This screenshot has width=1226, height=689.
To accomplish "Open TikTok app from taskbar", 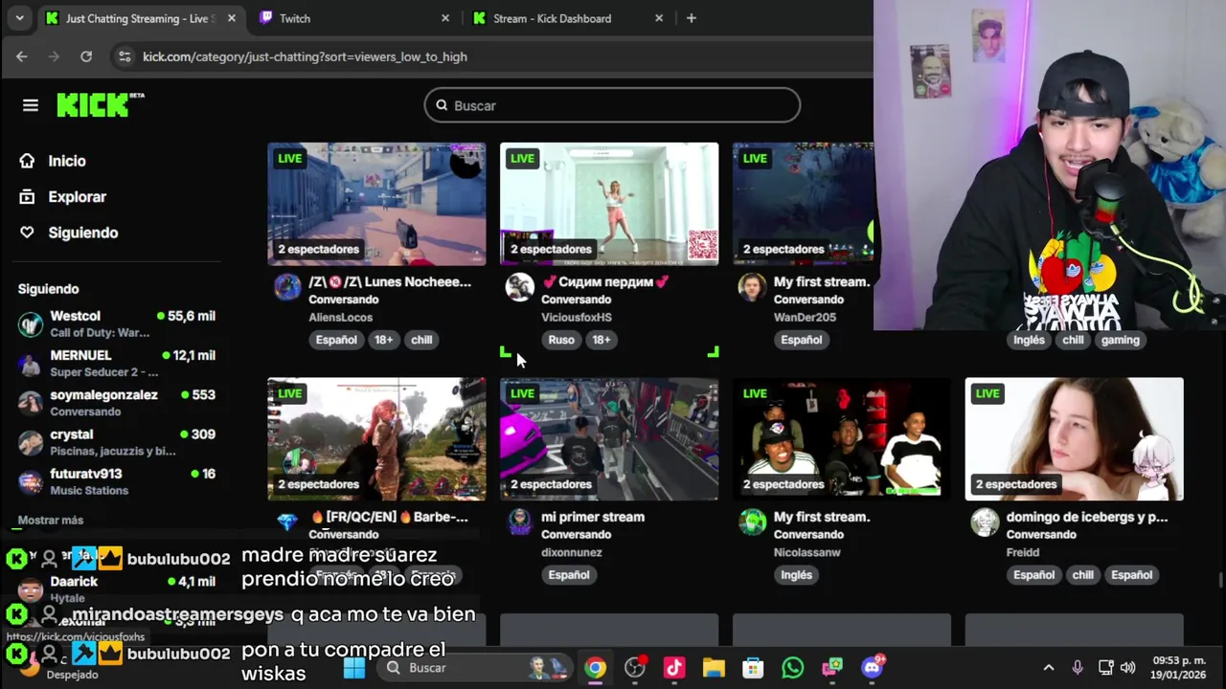I will 674,668.
